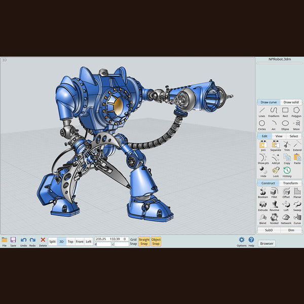Image resolution: width=304 pixels, height=304 pixels.
Task: Open the File menu
Action: pos(5,241)
